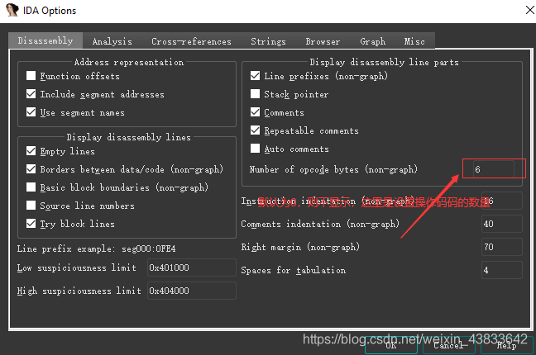536x355 pixels.
Task: Click the Right margin (non-graph) label
Action: coord(300,247)
